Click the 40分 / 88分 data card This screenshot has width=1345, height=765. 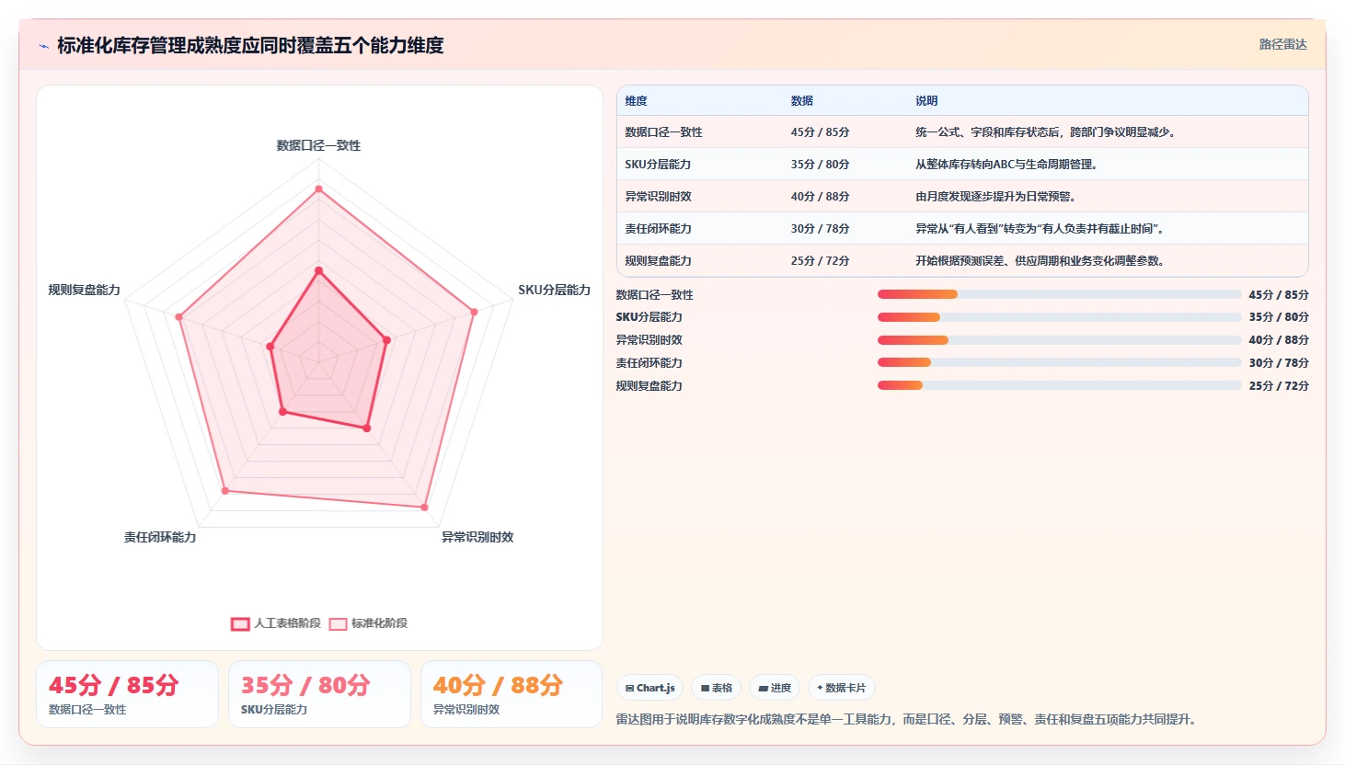point(512,694)
